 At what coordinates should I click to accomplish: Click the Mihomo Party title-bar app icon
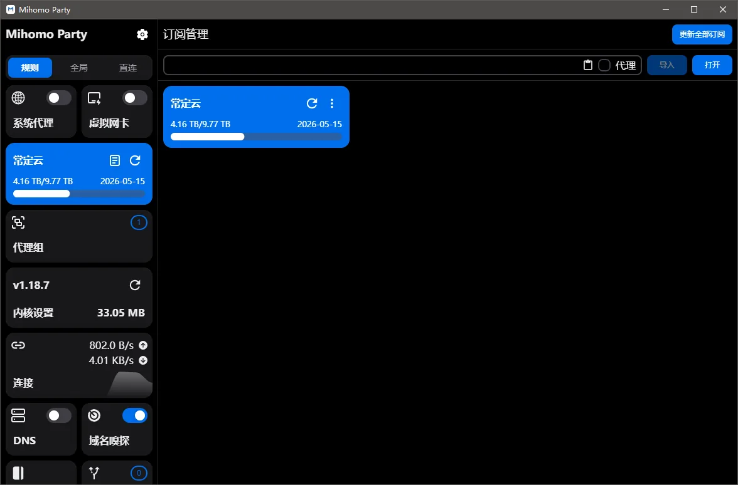[x=10, y=9]
